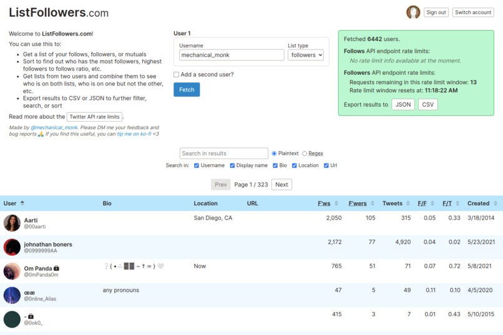Open the @0ok0_ profile picture

[12, 319]
